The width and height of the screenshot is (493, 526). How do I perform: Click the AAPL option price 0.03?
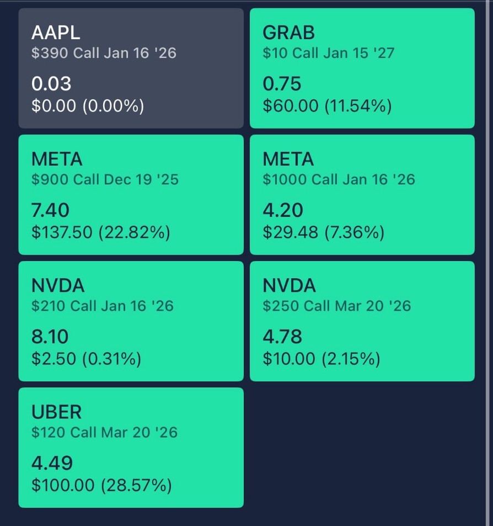click(x=51, y=83)
